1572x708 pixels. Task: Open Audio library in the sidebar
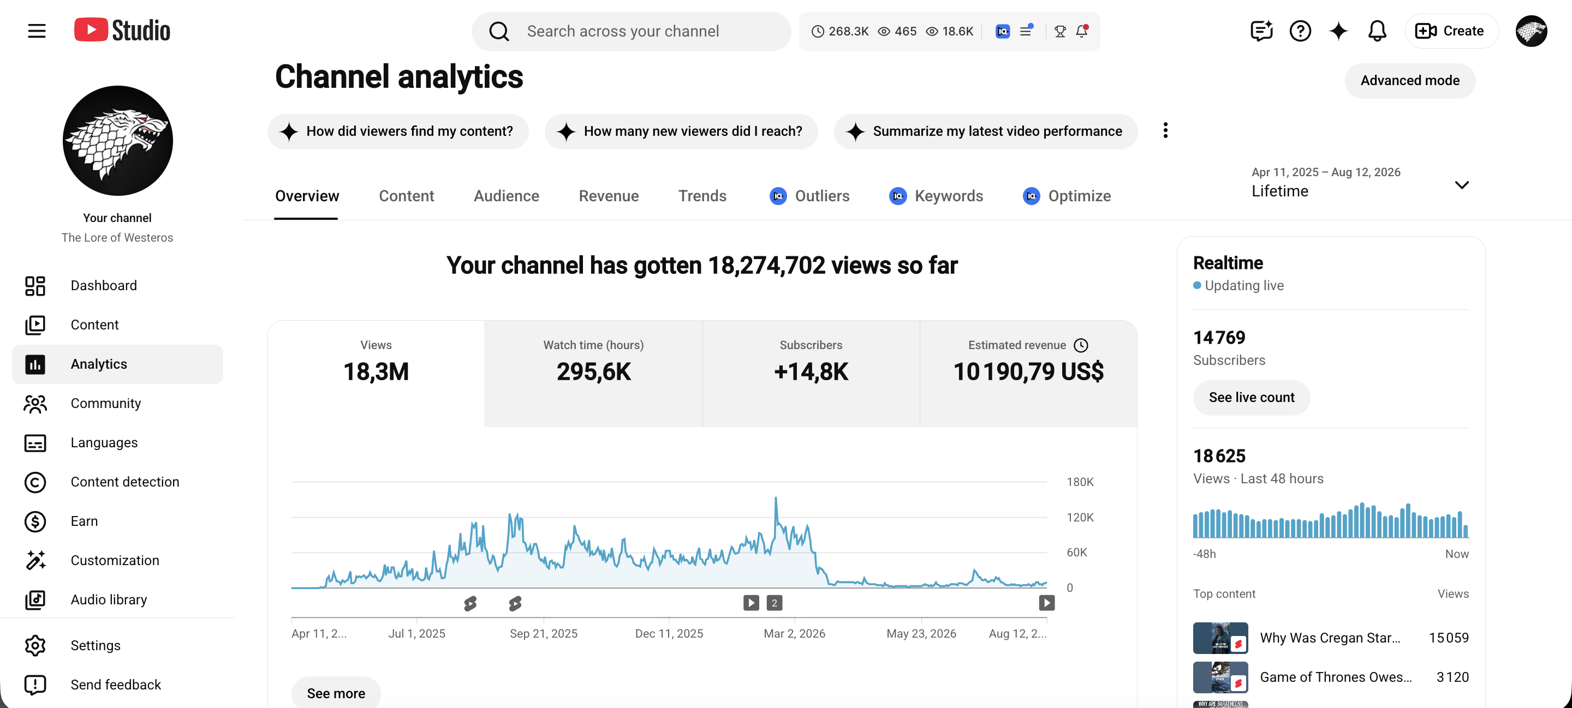coord(118,599)
